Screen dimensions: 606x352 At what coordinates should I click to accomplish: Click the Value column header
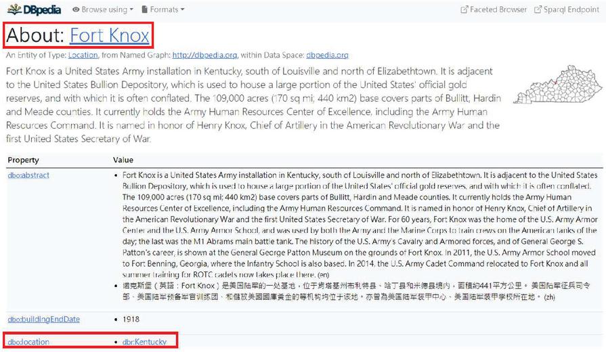tap(123, 160)
